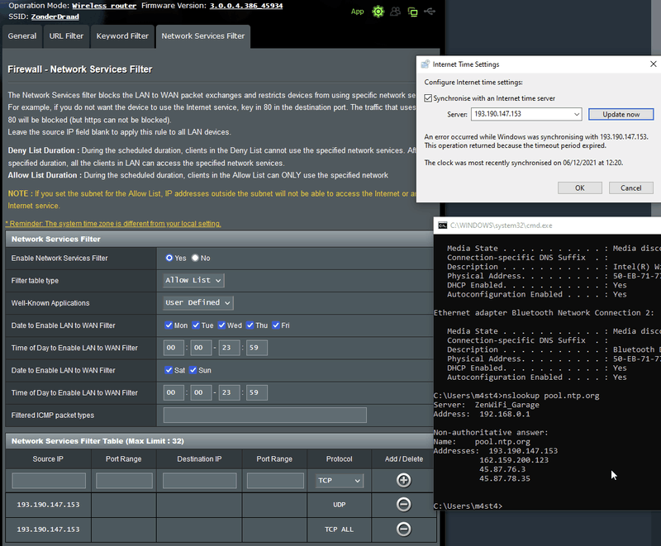
Task: Click the Source IP input field
Action: click(49, 480)
